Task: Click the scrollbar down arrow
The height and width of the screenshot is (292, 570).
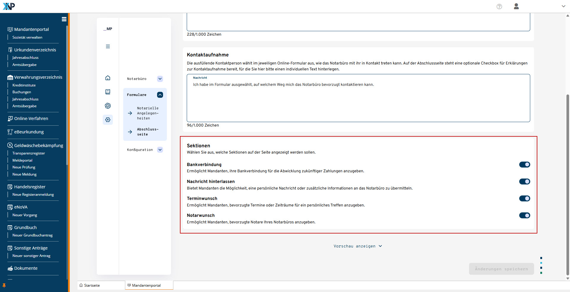Action: 568,279
